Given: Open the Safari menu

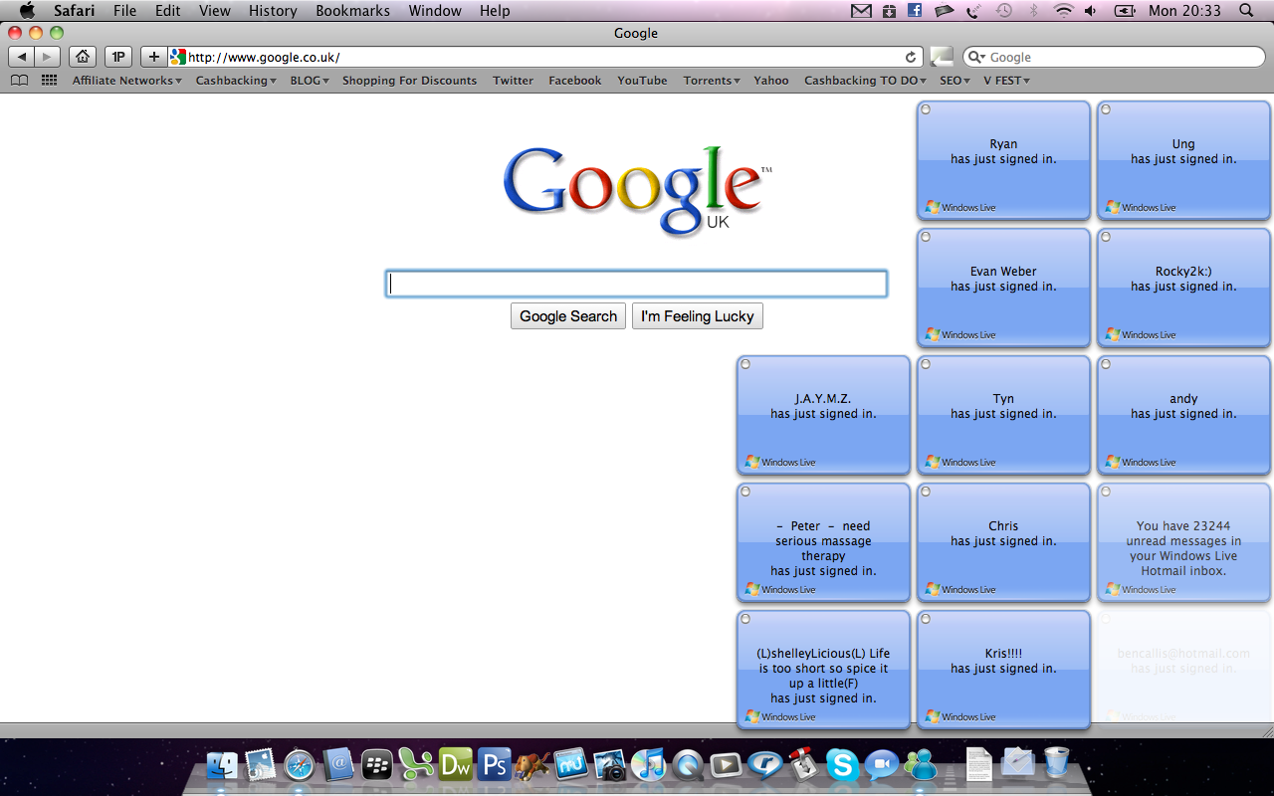Looking at the screenshot, I should 74,11.
